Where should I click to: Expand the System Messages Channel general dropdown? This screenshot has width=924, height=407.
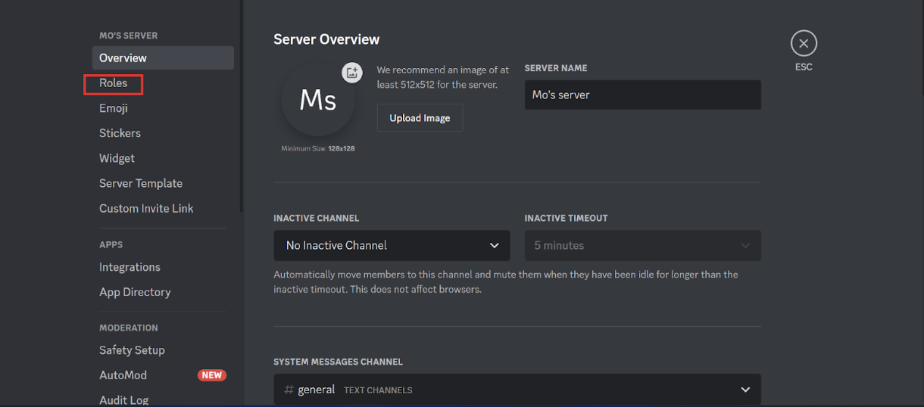(x=517, y=390)
